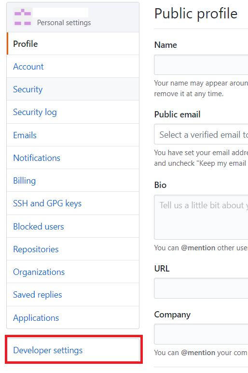This screenshot has width=248, height=373.
Task: Focus the Bio text area
Action: coord(201,217)
